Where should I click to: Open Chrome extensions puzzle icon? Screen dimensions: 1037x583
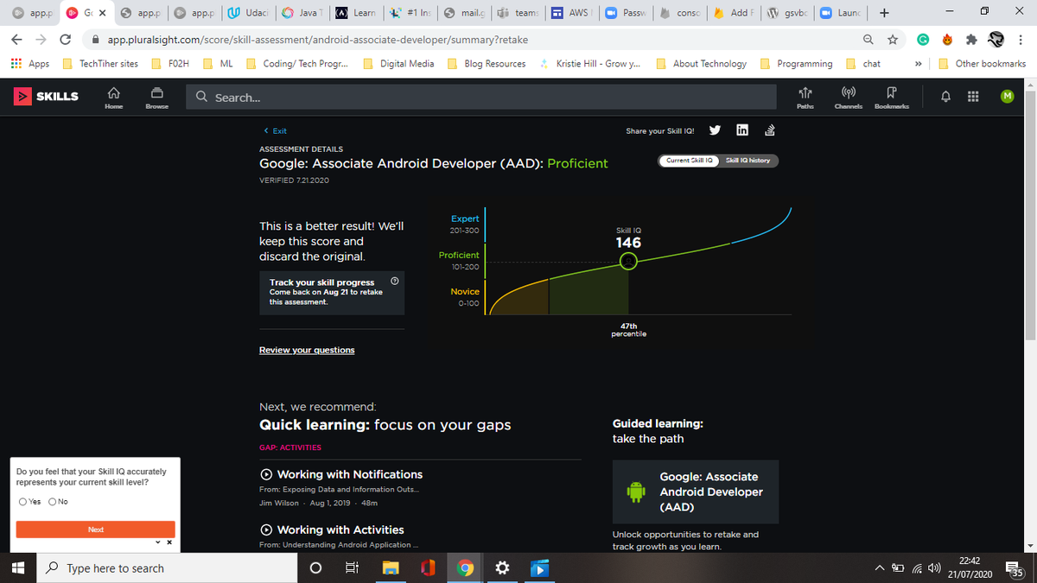[970, 40]
